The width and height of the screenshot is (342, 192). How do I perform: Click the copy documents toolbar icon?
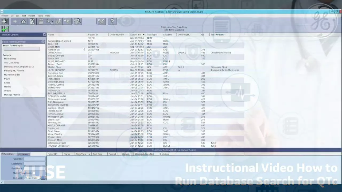tap(50, 22)
